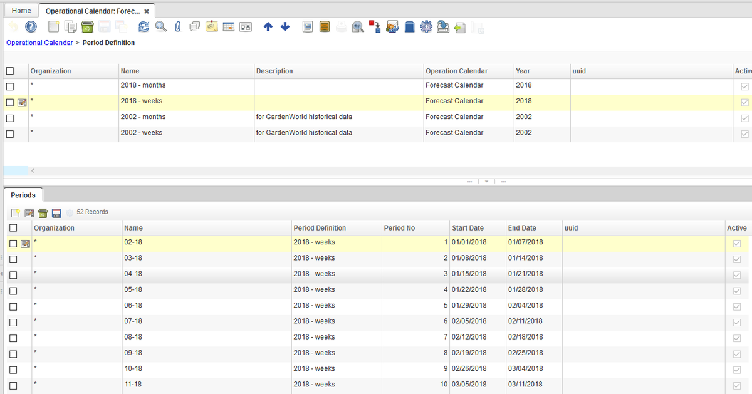Screen dimensions: 752x394
Task: Click the Process gear icon in toolbar
Action: (426, 27)
